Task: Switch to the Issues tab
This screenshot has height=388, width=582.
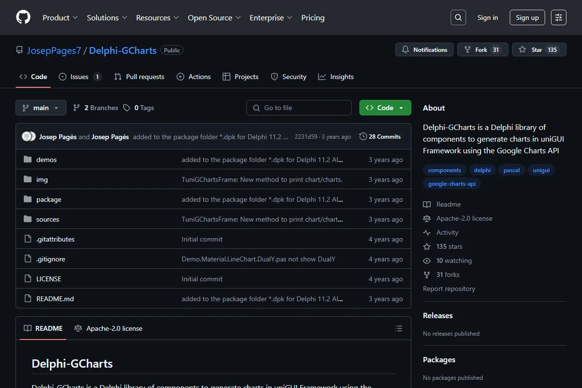Action: point(80,77)
